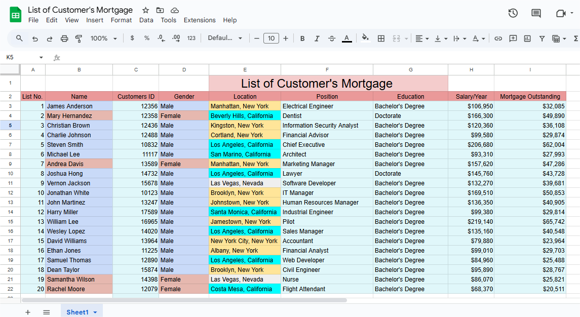Screen dimensions: 580x317
Task: Click the print icon
Action: click(64, 38)
